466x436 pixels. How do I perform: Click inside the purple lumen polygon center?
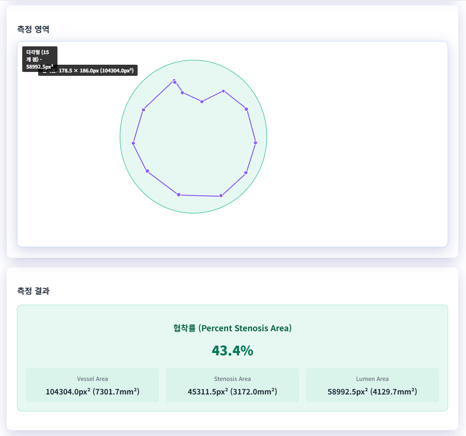click(x=194, y=145)
